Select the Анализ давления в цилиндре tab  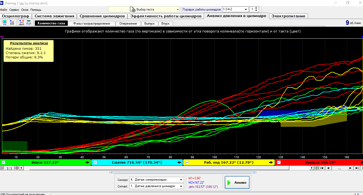pos(236,16)
